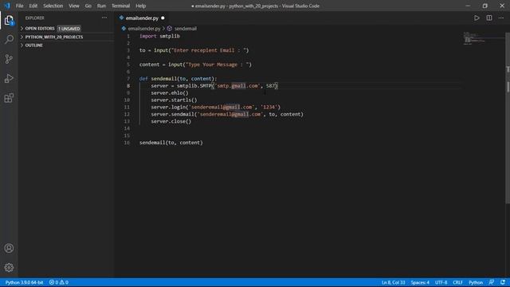The height and width of the screenshot is (287, 510).
Task: Run Python file with play icon
Action: [x=477, y=18]
